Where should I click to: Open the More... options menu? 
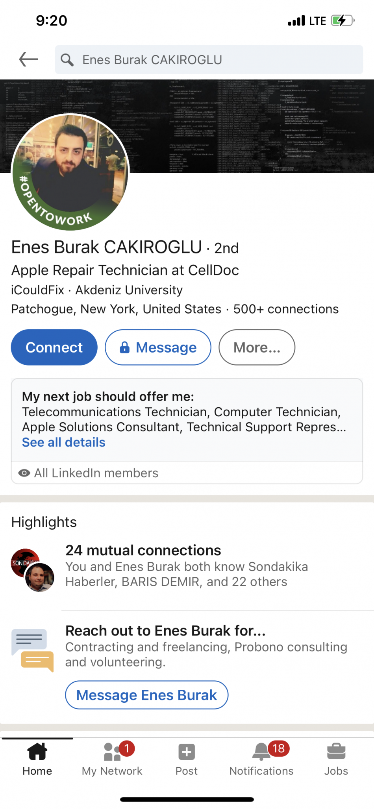click(x=257, y=347)
